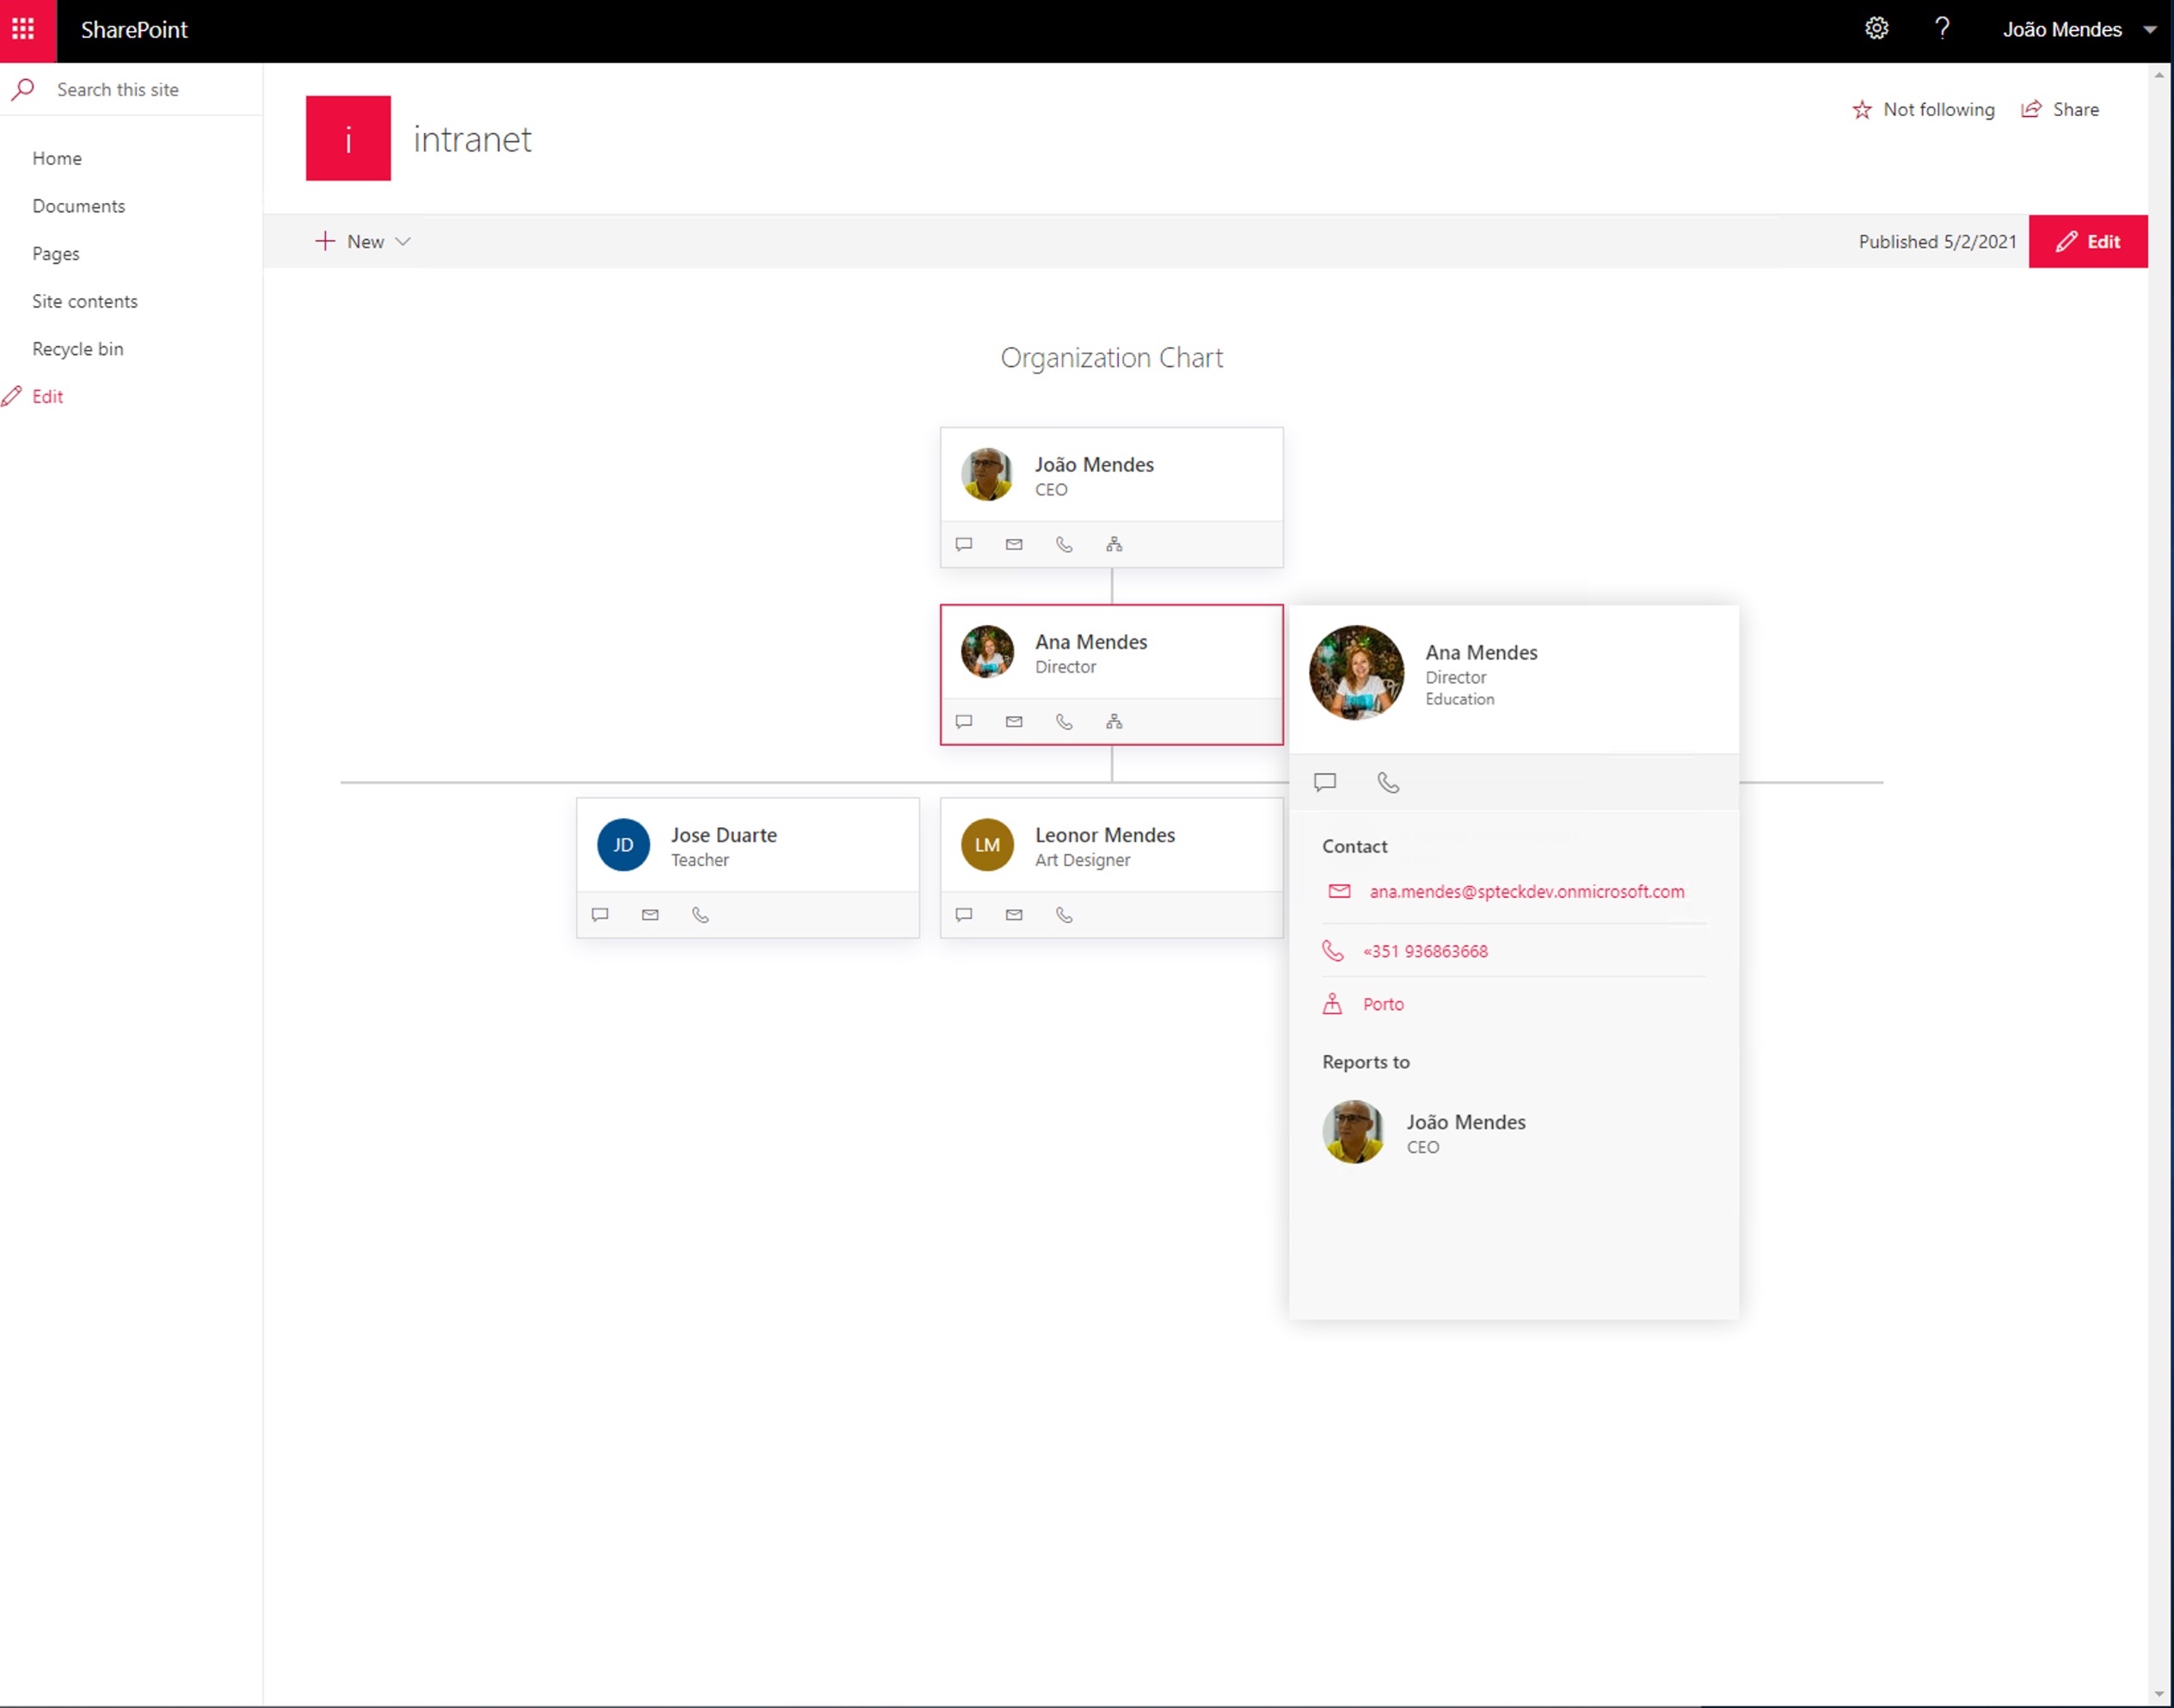Select Pages from left navigation

coord(55,252)
